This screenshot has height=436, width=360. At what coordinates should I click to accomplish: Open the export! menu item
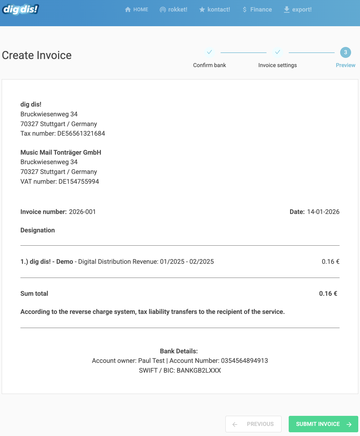(298, 10)
